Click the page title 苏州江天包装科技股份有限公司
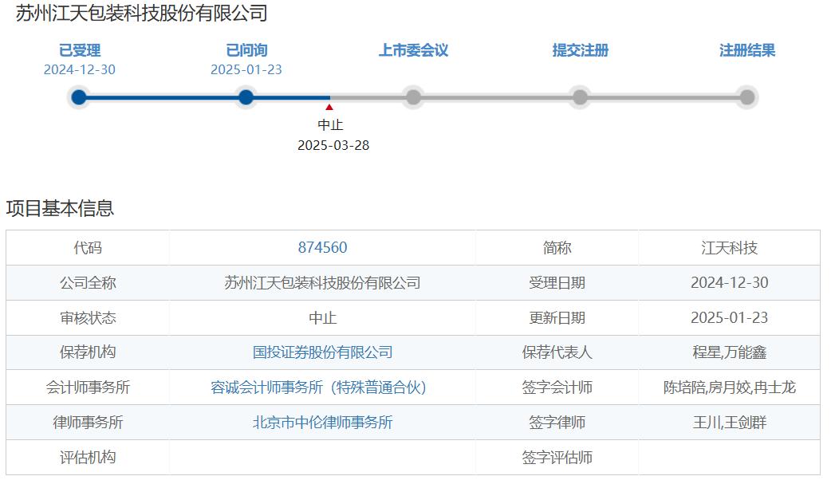Screen dimensions: 831x480 (141, 14)
